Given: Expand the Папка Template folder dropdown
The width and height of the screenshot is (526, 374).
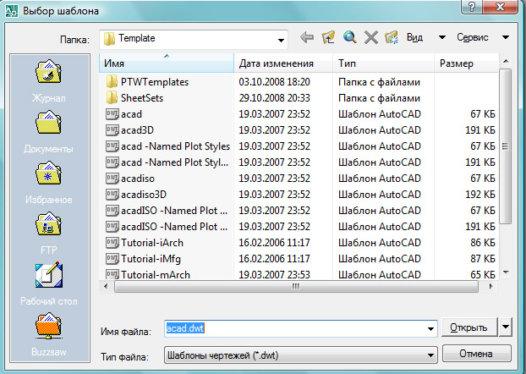Looking at the screenshot, I should coord(281,41).
